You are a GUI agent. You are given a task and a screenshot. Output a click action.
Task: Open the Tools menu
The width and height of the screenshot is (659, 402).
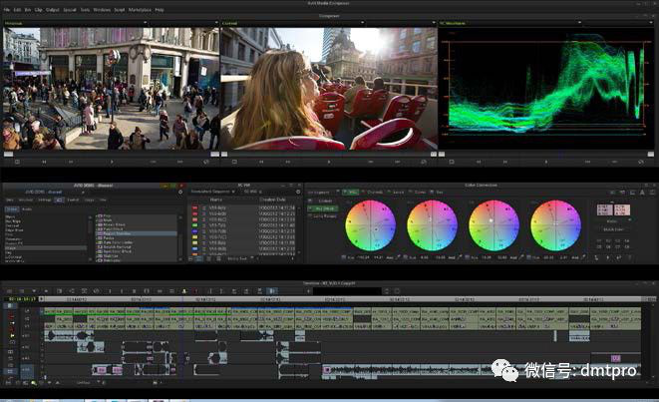[x=85, y=9]
